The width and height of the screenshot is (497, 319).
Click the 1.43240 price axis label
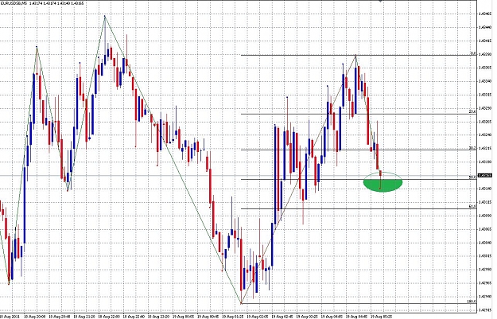(485, 135)
